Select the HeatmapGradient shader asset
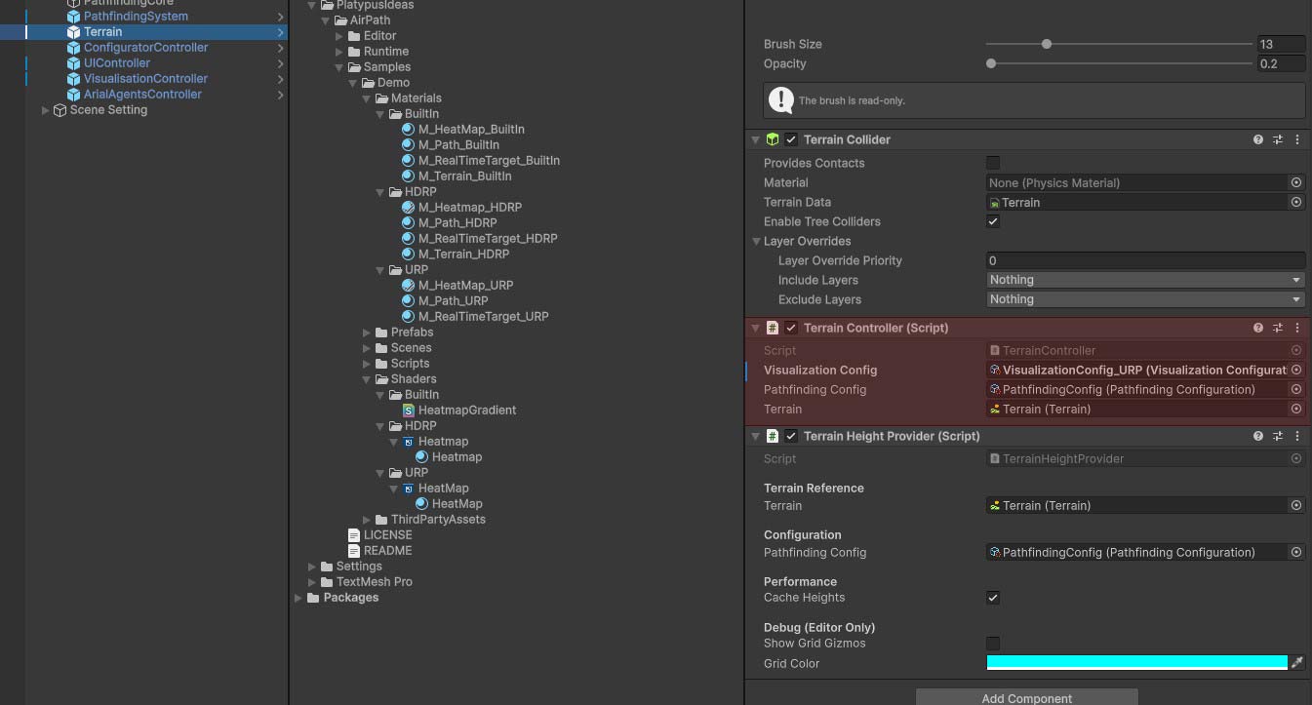The width and height of the screenshot is (1312, 705). tap(466, 410)
